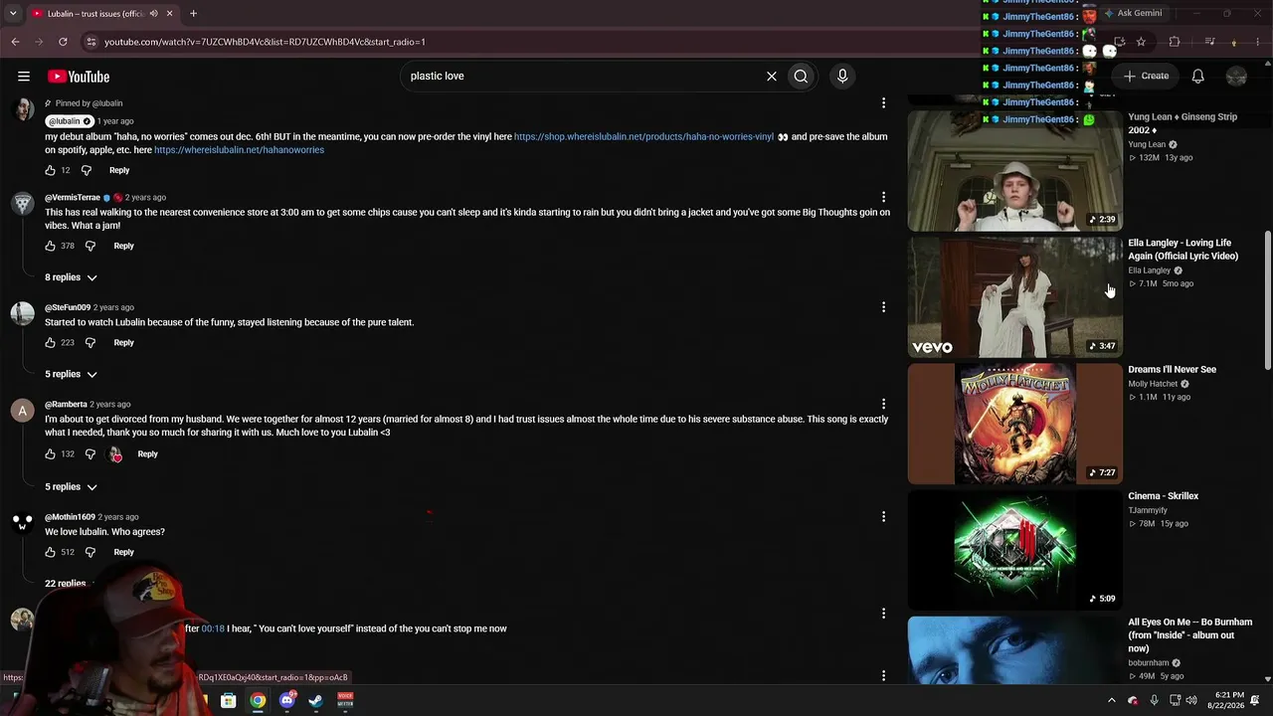The width and height of the screenshot is (1273, 716).
Task: Like the pinned @lubalin comment
Action: tap(51, 170)
